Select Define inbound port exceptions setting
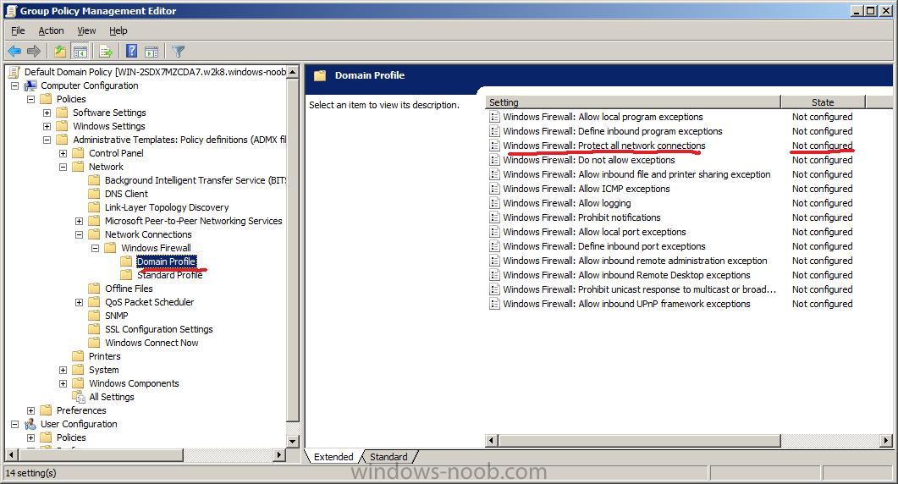898x484 pixels. (604, 246)
